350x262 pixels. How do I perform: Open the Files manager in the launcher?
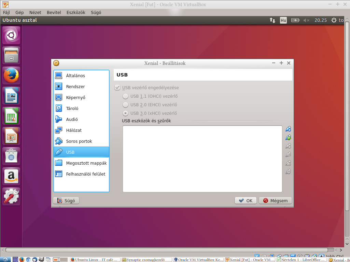pyautogui.click(x=11, y=55)
